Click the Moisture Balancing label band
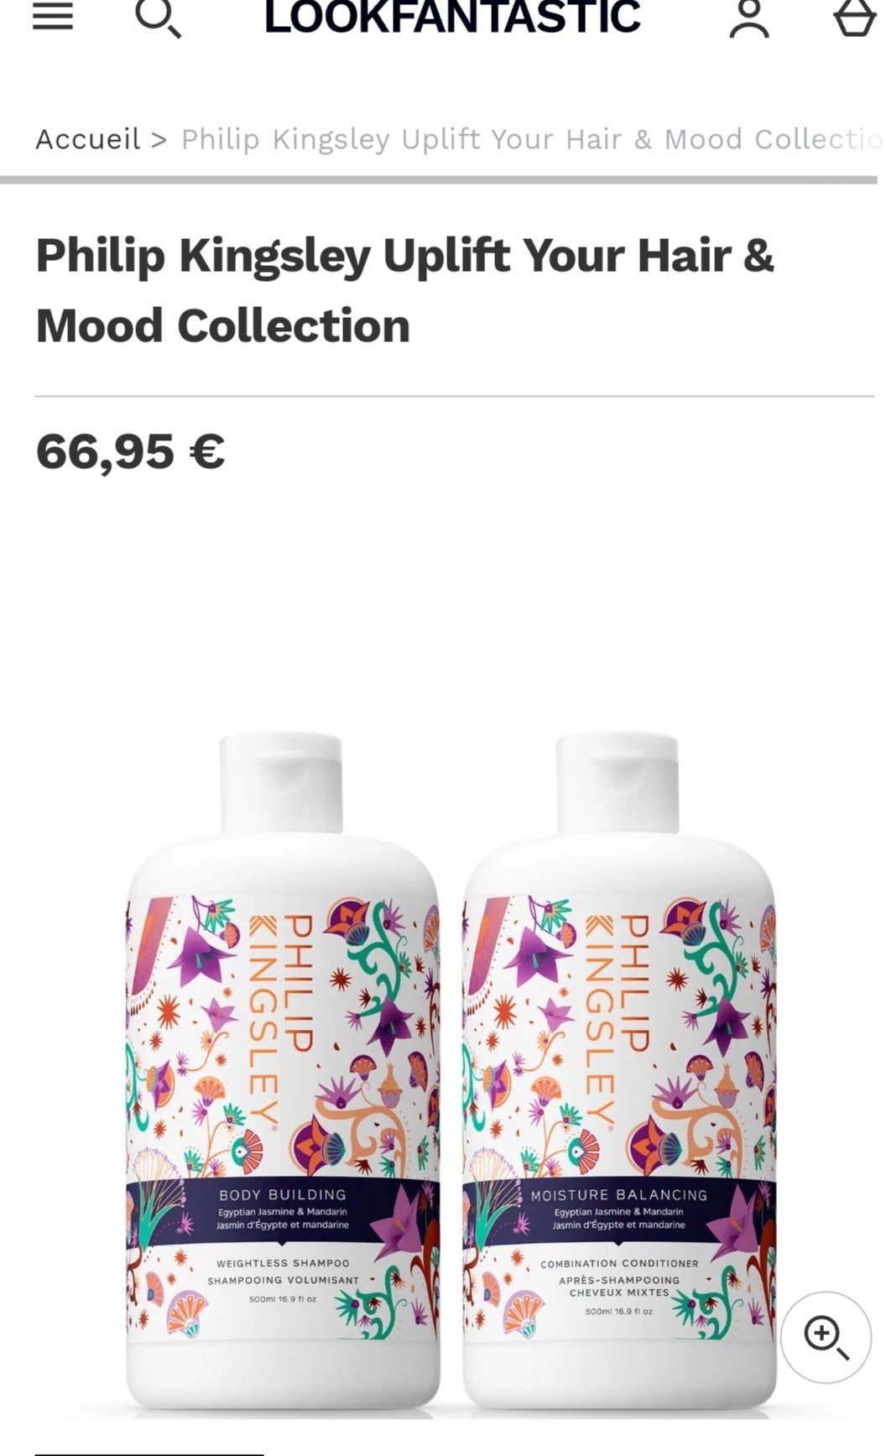Image resolution: width=886 pixels, height=1456 pixels. (619, 1210)
